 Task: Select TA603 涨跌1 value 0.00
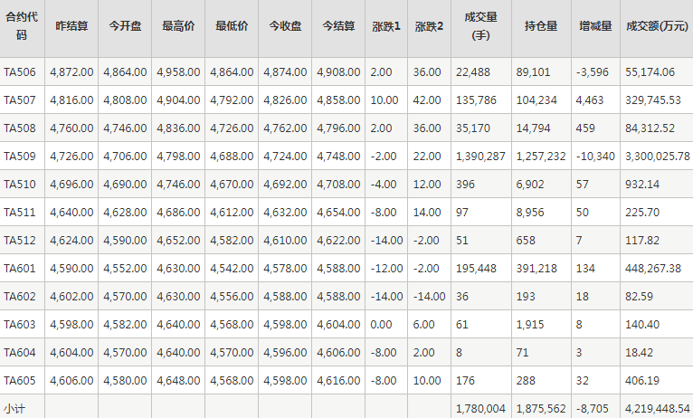click(381, 325)
